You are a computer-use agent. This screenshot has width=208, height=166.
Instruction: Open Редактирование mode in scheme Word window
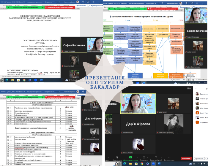pos(199,7)
